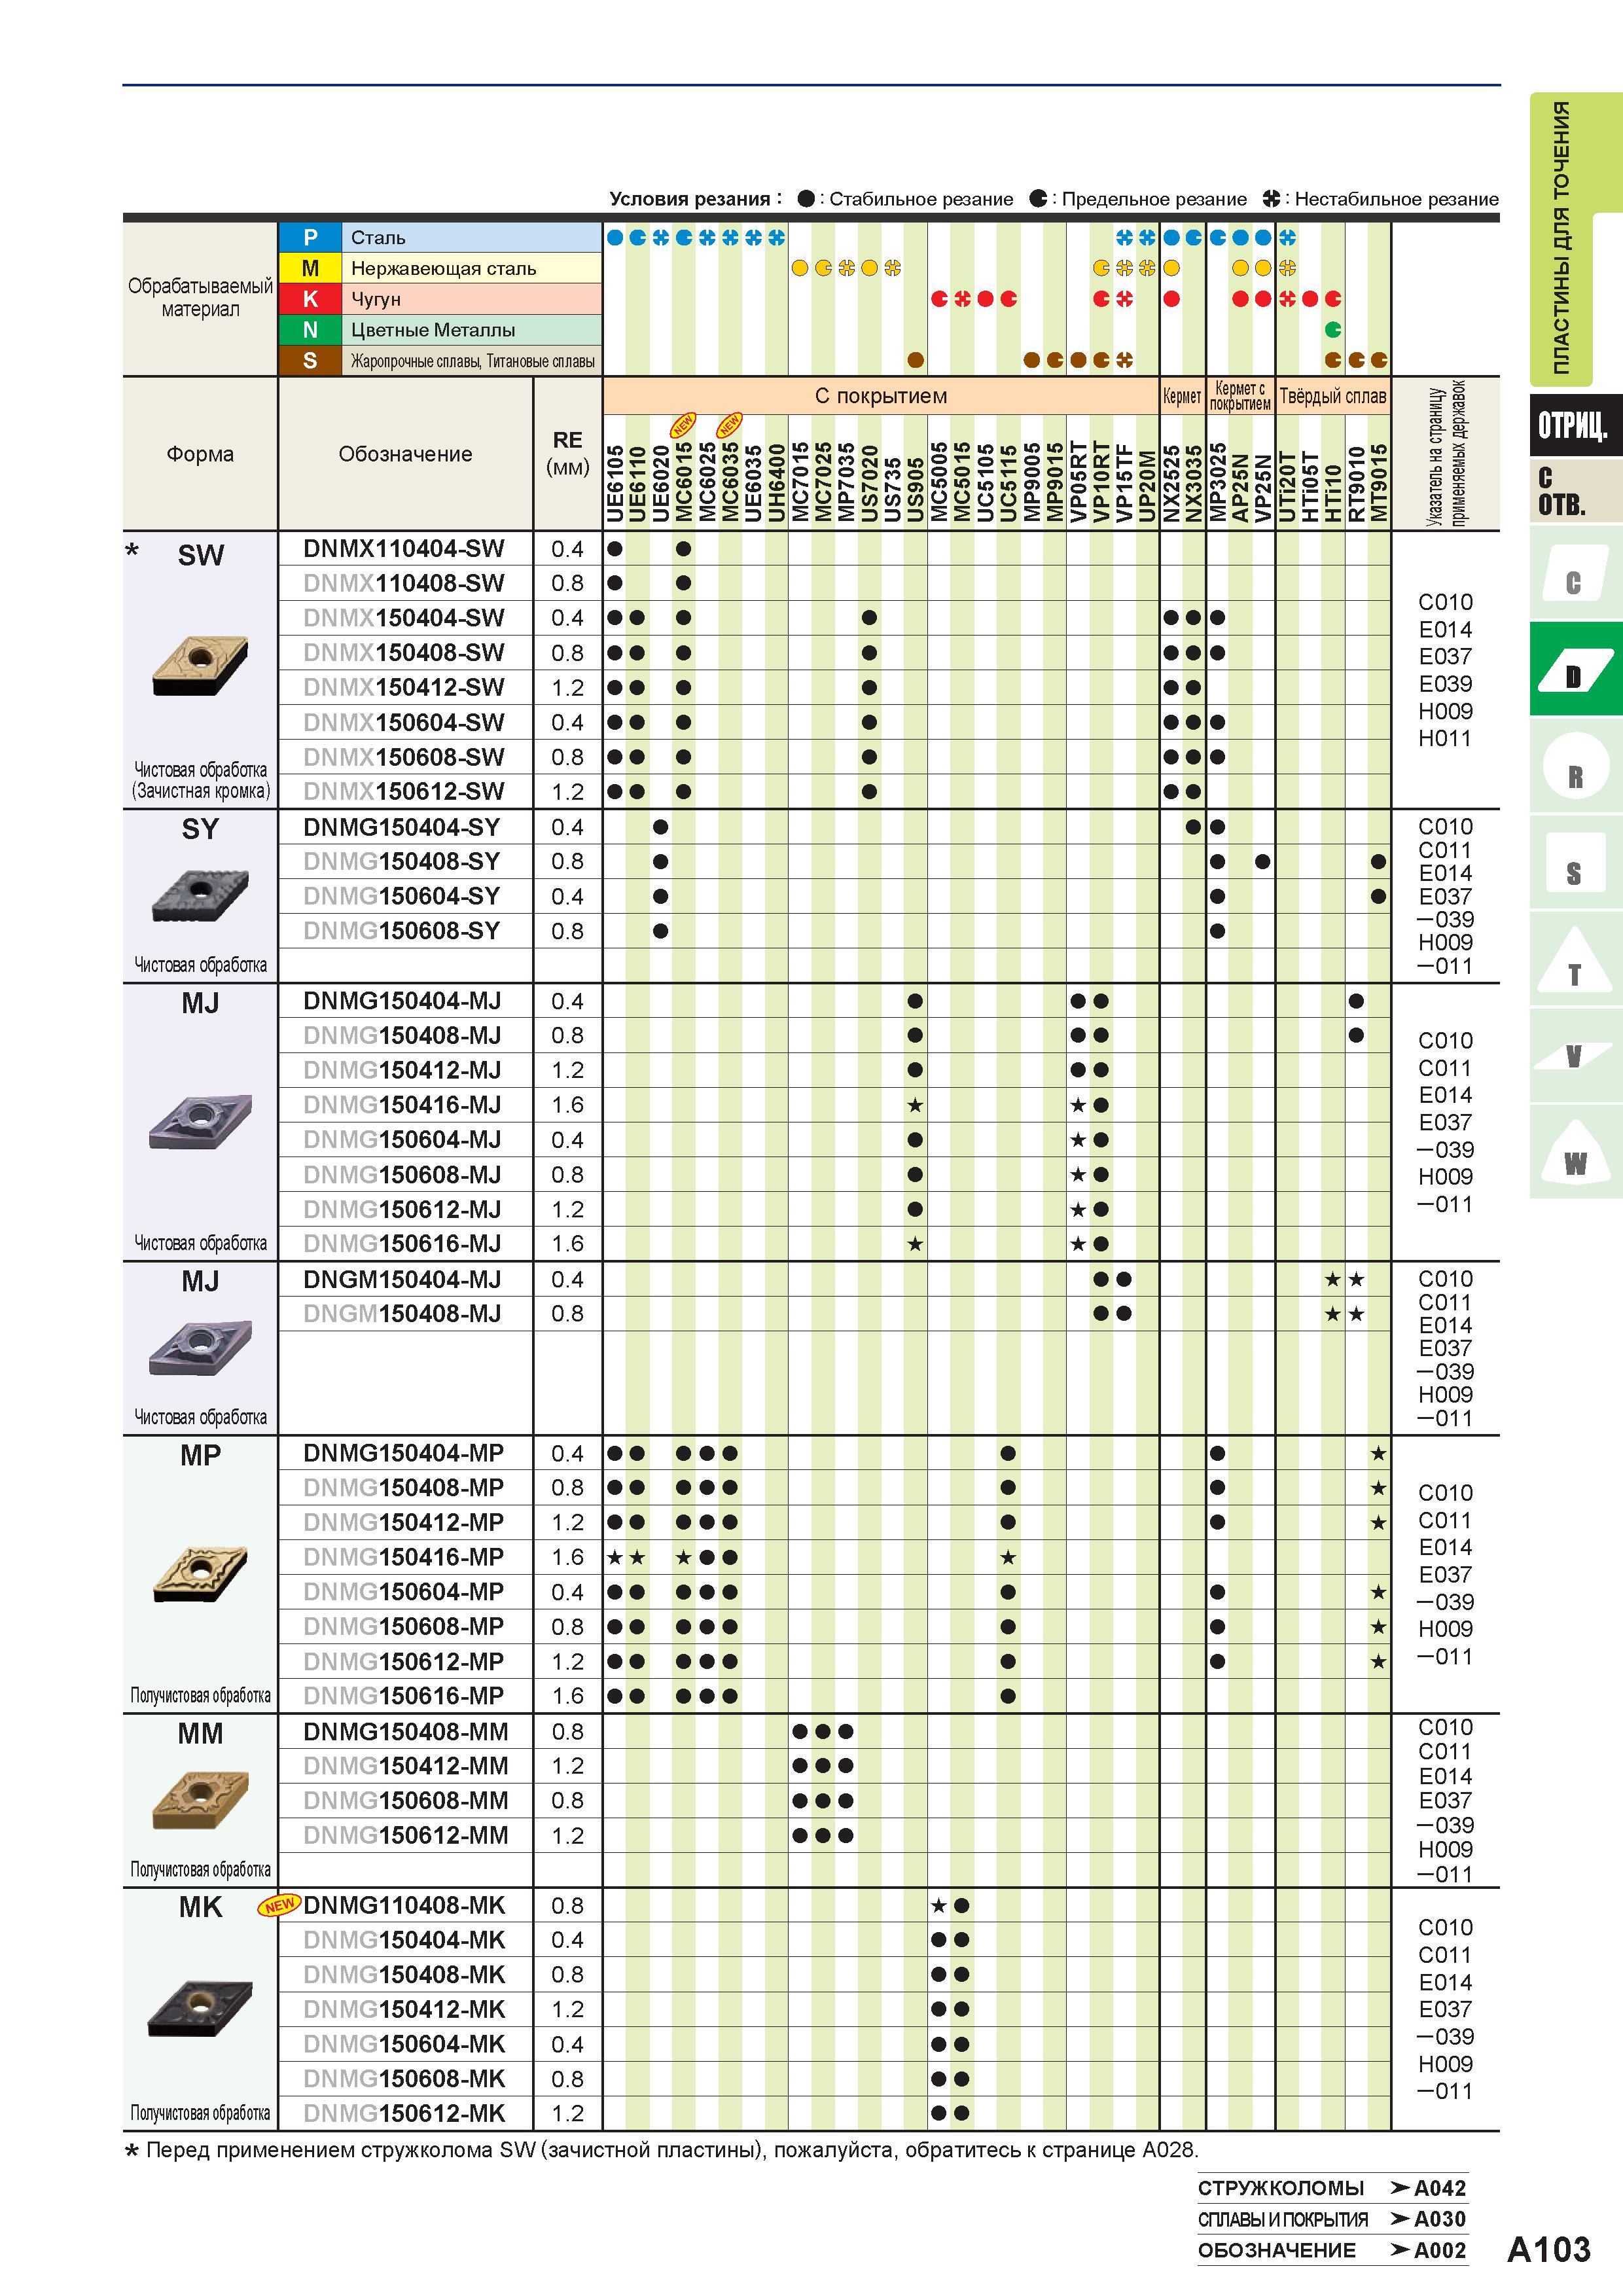Select the designation DNMG150416-MP

tap(403, 1557)
